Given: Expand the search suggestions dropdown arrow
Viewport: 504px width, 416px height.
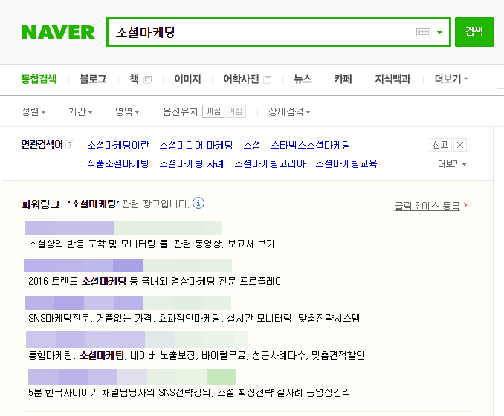Looking at the screenshot, I should 439,33.
